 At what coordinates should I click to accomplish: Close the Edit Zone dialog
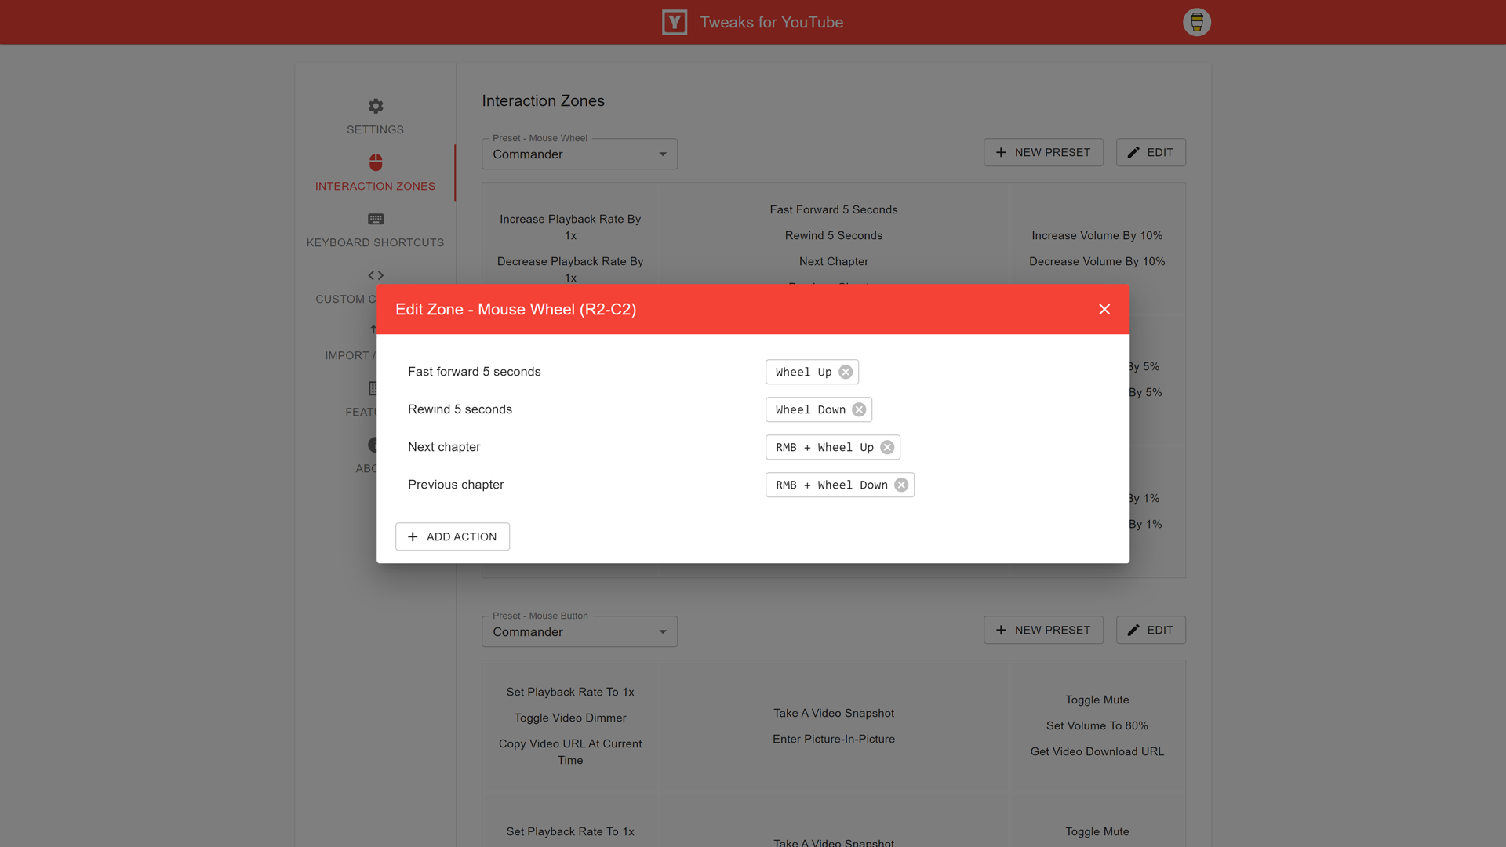coord(1104,309)
